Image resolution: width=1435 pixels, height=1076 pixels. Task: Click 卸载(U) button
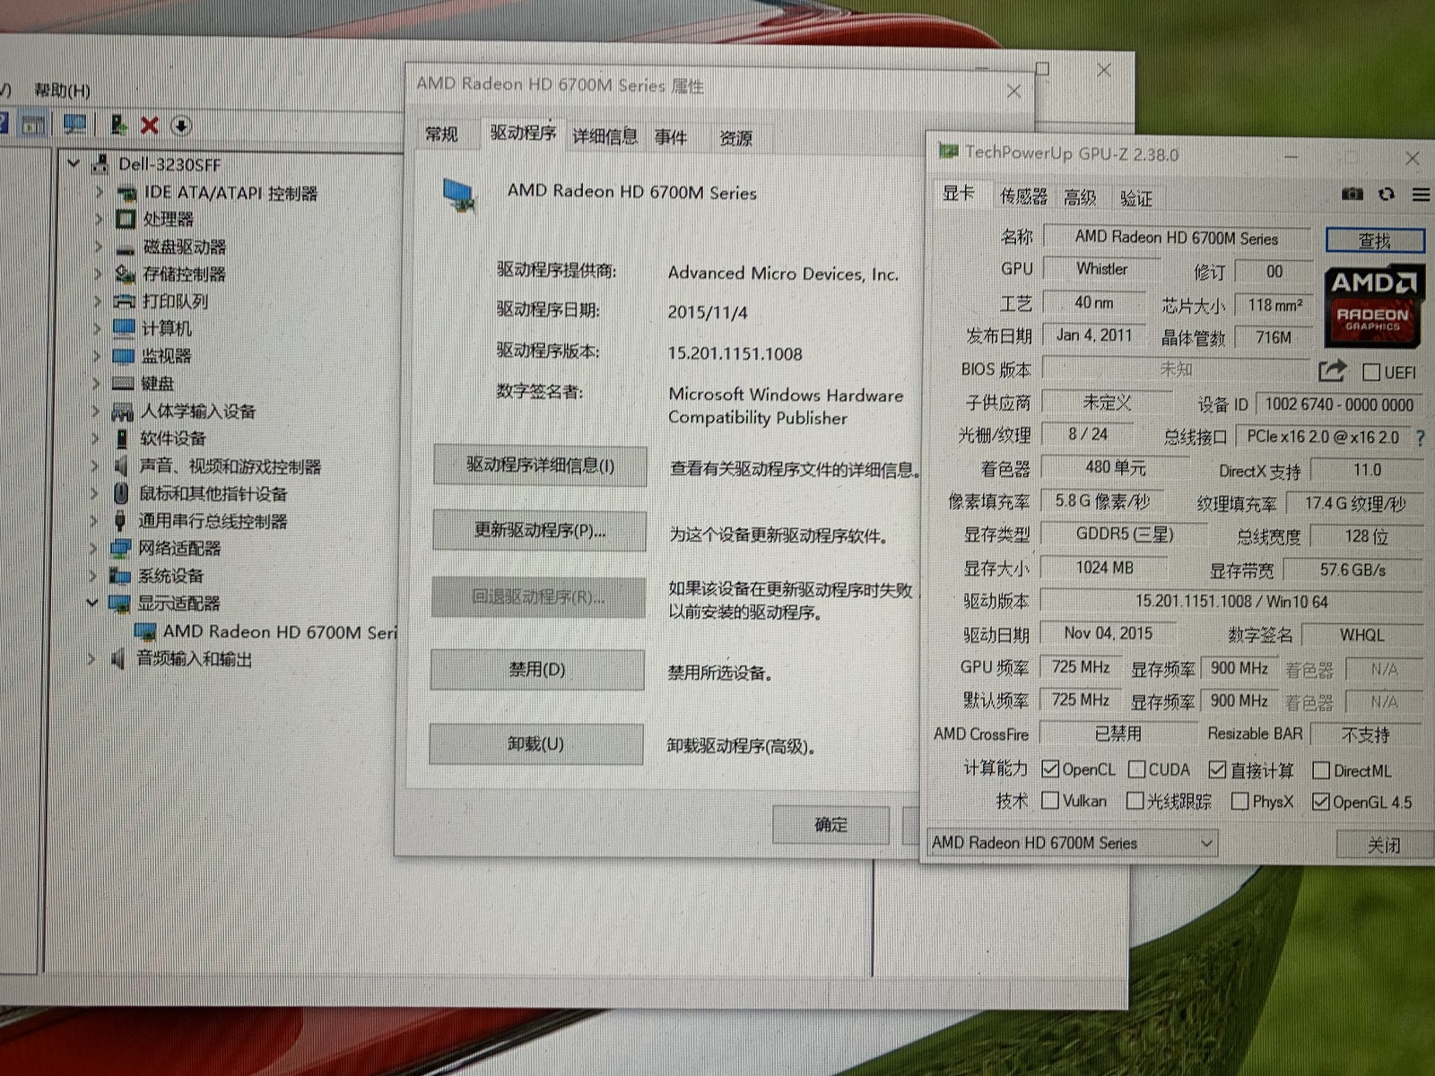pyautogui.click(x=536, y=743)
